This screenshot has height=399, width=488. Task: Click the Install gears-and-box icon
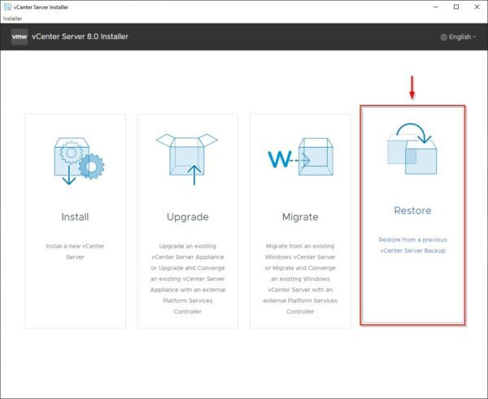[x=75, y=160]
